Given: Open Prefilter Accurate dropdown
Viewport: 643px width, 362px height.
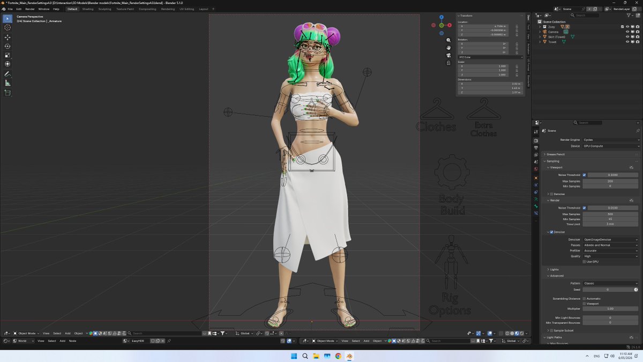Looking at the screenshot, I should (x=611, y=250).
